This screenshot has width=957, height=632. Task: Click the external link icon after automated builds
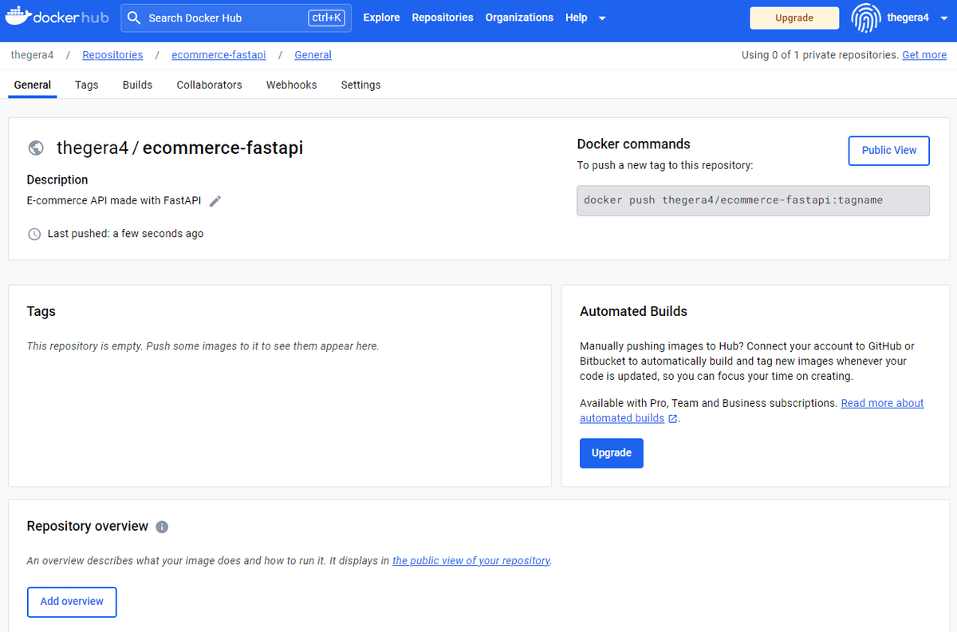coord(673,418)
